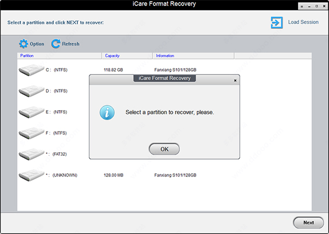Sort by the Partition column header
Screen dimensions: 329x234
click(x=59, y=56)
